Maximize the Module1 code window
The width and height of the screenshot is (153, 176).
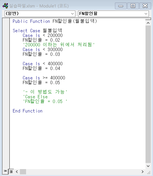coord(133,6)
